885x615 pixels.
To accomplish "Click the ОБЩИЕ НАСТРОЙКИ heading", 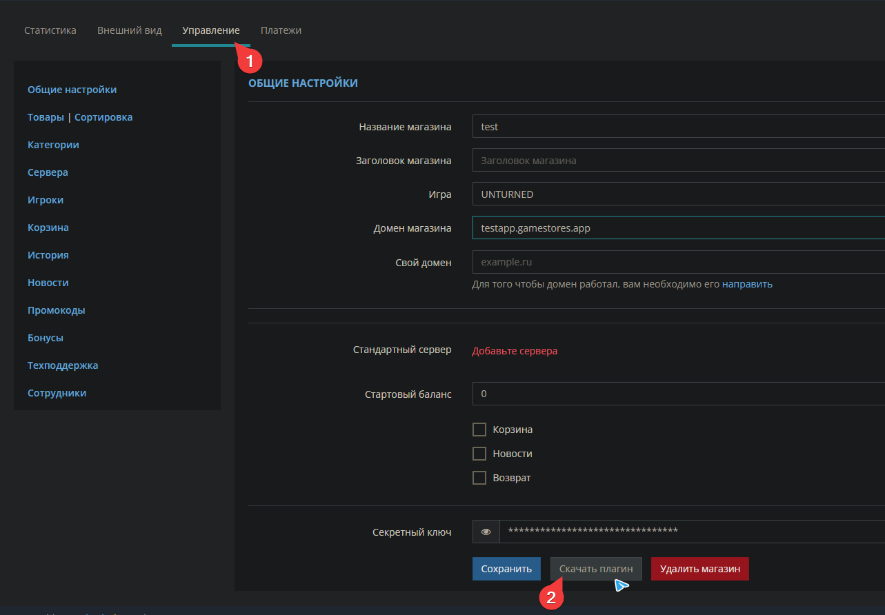I will (303, 83).
